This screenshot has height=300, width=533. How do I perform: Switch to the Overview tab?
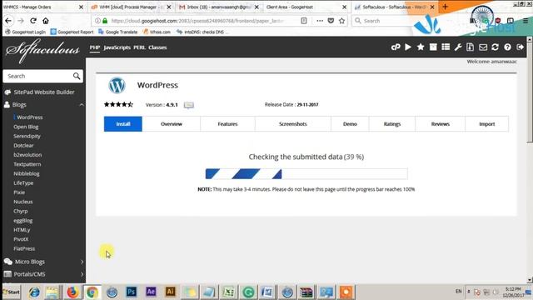(x=172, y=124)
